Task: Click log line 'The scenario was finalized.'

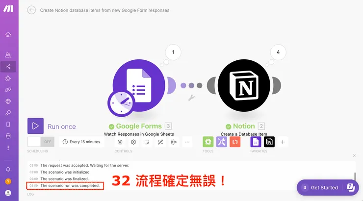Action: coord(65,179)
